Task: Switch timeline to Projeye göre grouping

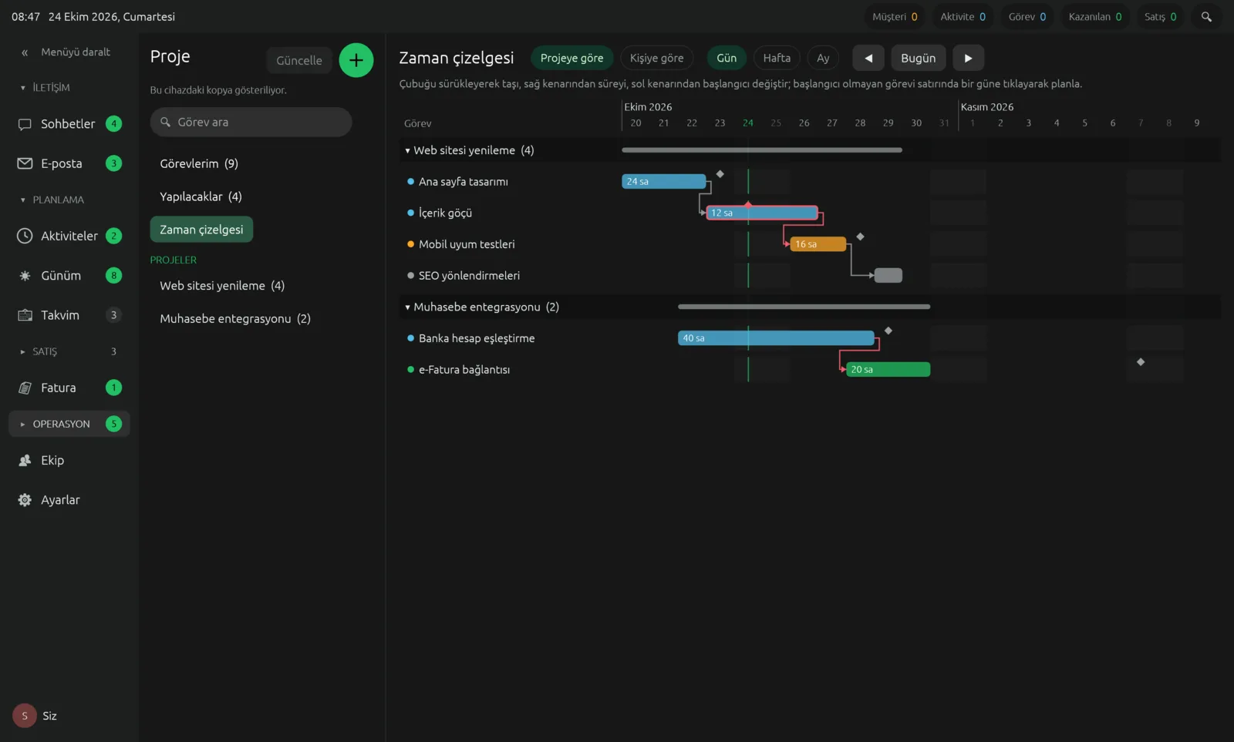Action: coord(571,58)
